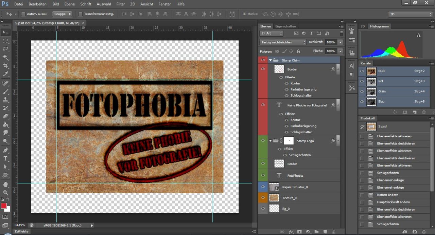The width and height of the screenshot is (435, 235).
Task: Select the Eyedropper tool
Action: (x=6, y=74)
